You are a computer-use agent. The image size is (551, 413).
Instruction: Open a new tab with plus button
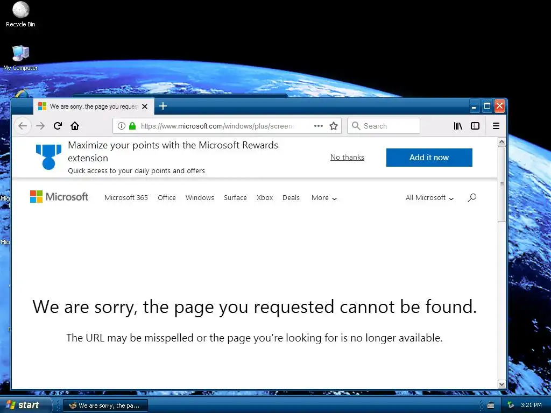[x=163, y=106]
